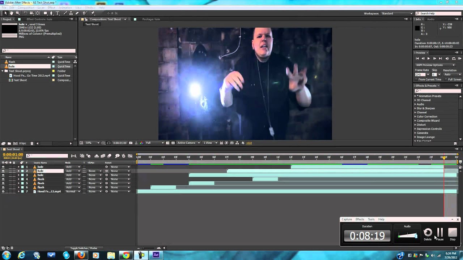Select the Roto Brush tool
The width and height of the screenshot is (463, 260).
point(85,13)
